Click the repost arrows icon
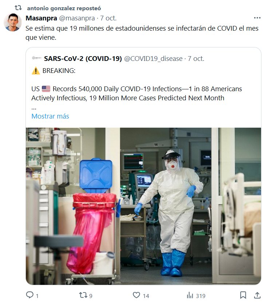The height and width of the screenshot is (302, 268). click(x=83, y=295)
